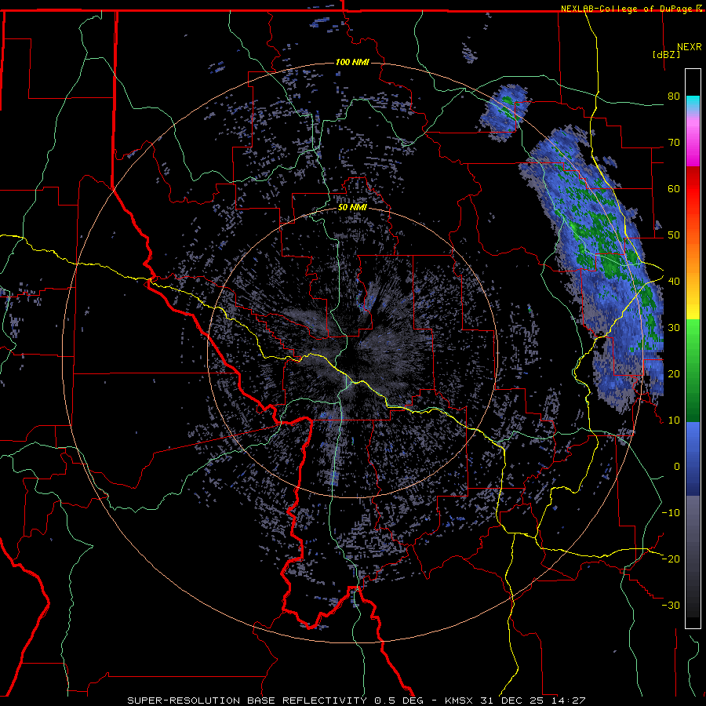Screen dimensions: 706x706
Task: Click the small isolated precipitation echo on the 100 NMI ring
Action: click(x=504, y=111)
